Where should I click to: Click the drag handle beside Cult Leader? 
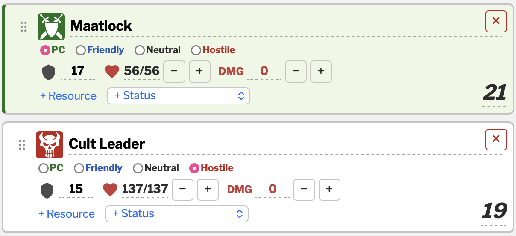point(22,145)
